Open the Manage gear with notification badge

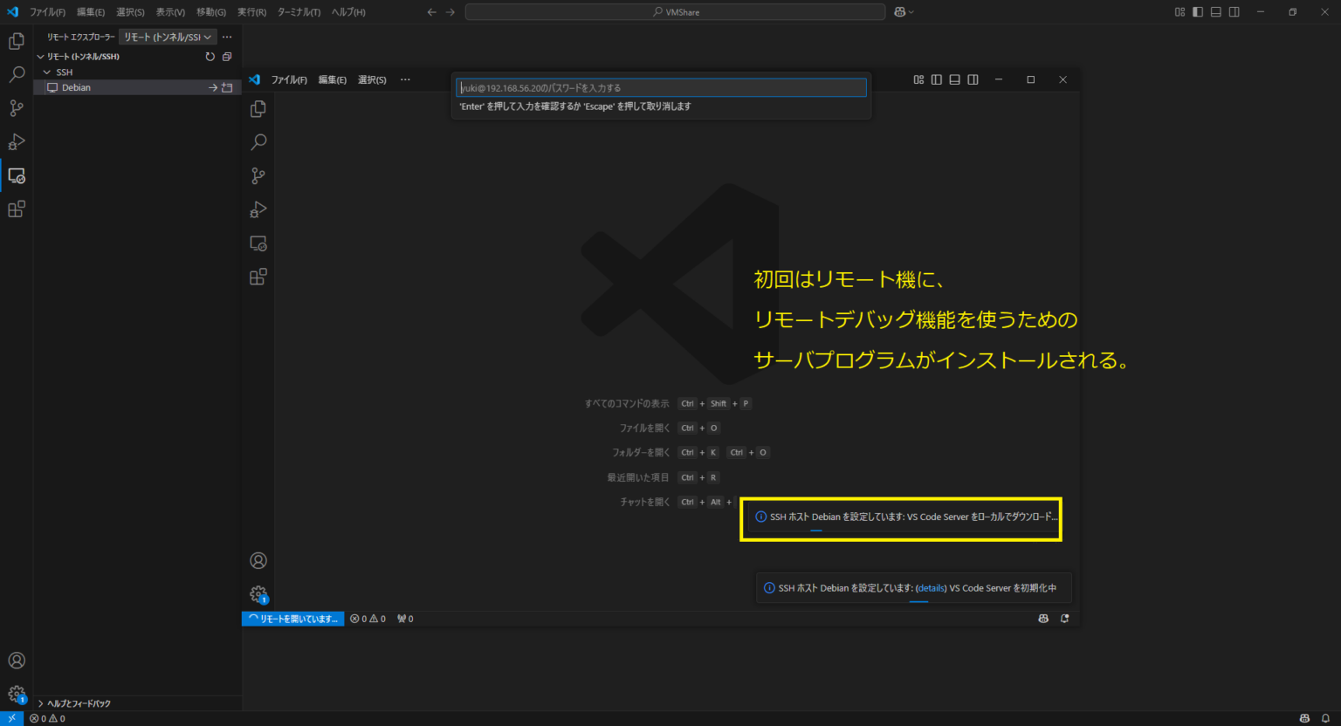[258, 593]
